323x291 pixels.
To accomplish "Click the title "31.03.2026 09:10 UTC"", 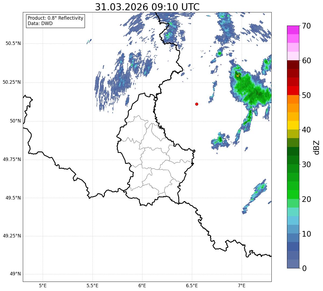I will (147, 7).
